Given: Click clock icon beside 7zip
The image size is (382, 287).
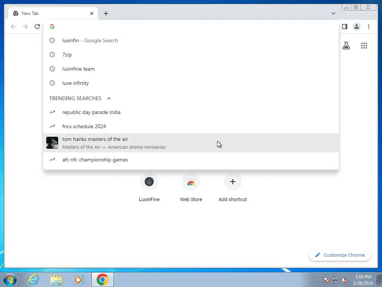Looking at the screenshot, I should pos(52,55).
